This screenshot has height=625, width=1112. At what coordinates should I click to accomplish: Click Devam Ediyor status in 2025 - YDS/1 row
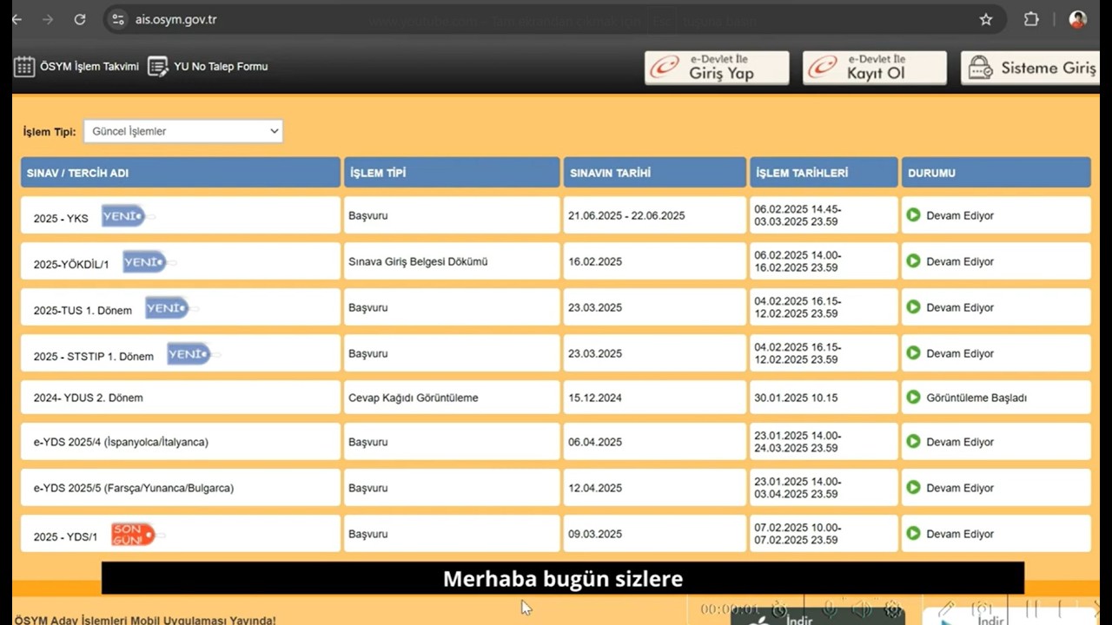tap(960, 534)
